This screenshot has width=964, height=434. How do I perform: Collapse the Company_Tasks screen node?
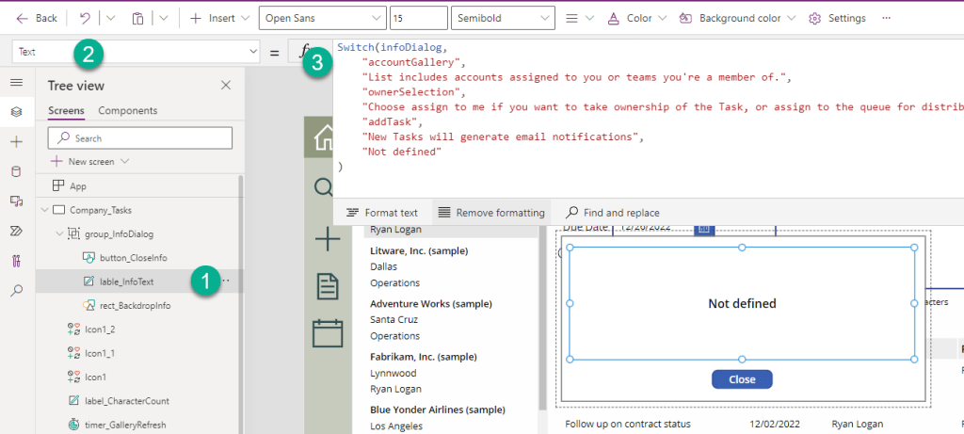44,210
